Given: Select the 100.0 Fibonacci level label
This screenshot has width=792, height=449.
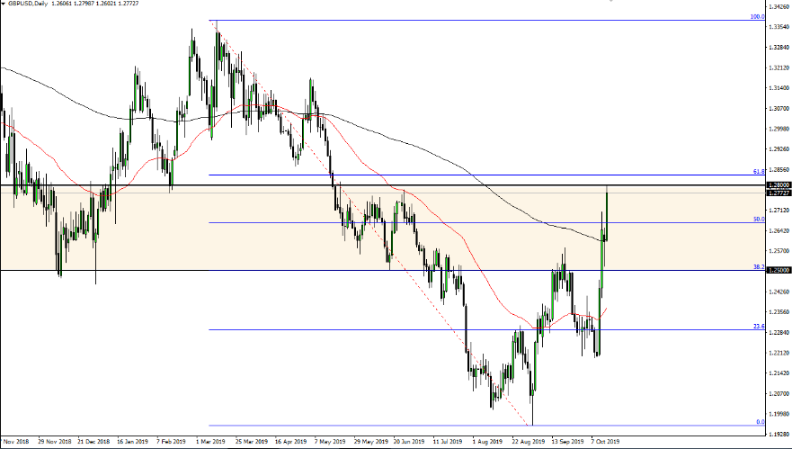Looking at the screenshot, I should pyautogui.click(x=758, y=17).
